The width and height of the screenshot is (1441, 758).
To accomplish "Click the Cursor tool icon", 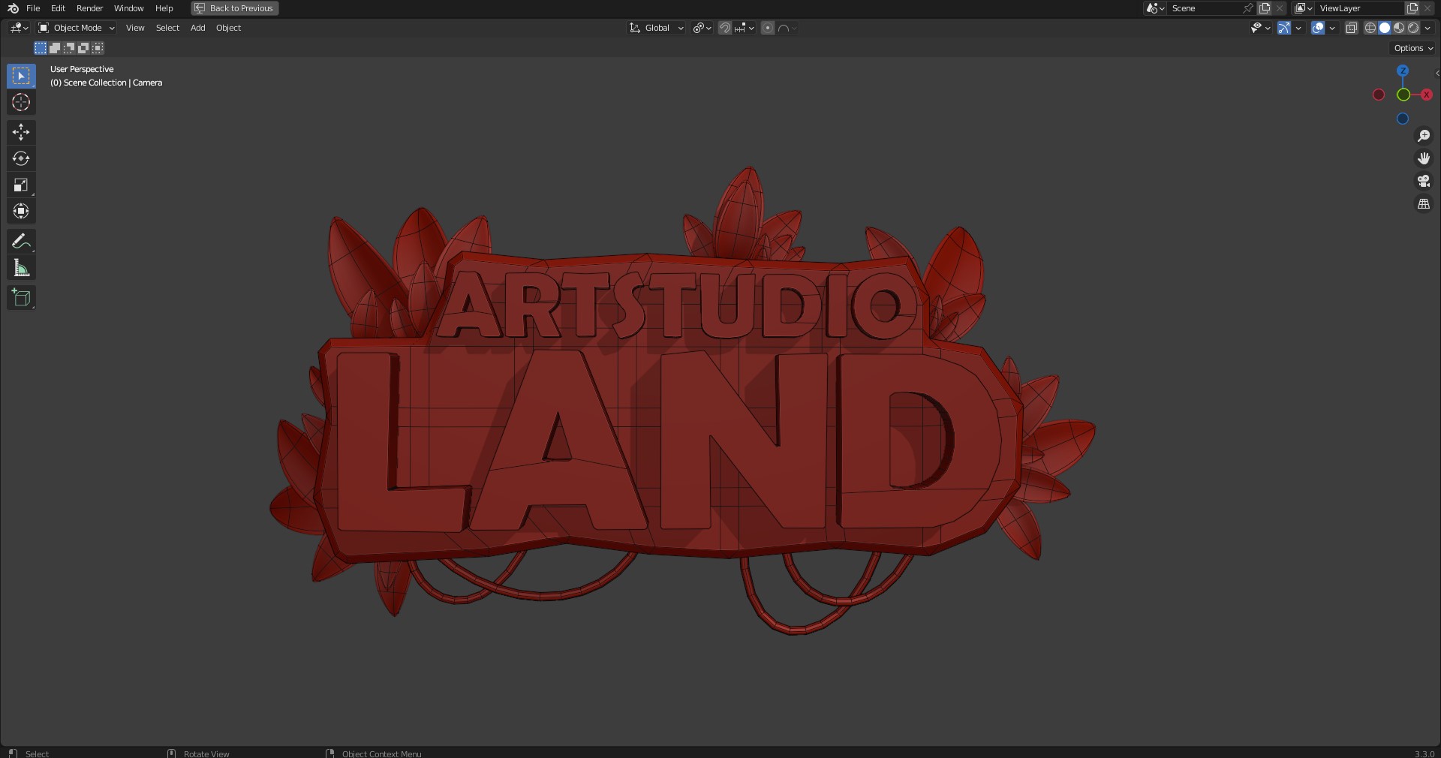I will click(x=20, y=102).
